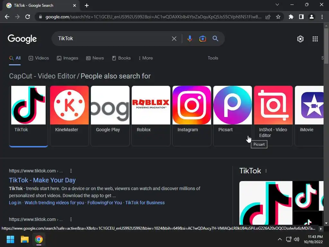The image size is (329, 247).
Task: Open the Chrome profile avatar
Action: (x=312, y=17)
